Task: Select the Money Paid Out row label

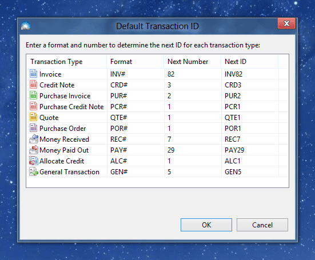Action: coord(64,150)
